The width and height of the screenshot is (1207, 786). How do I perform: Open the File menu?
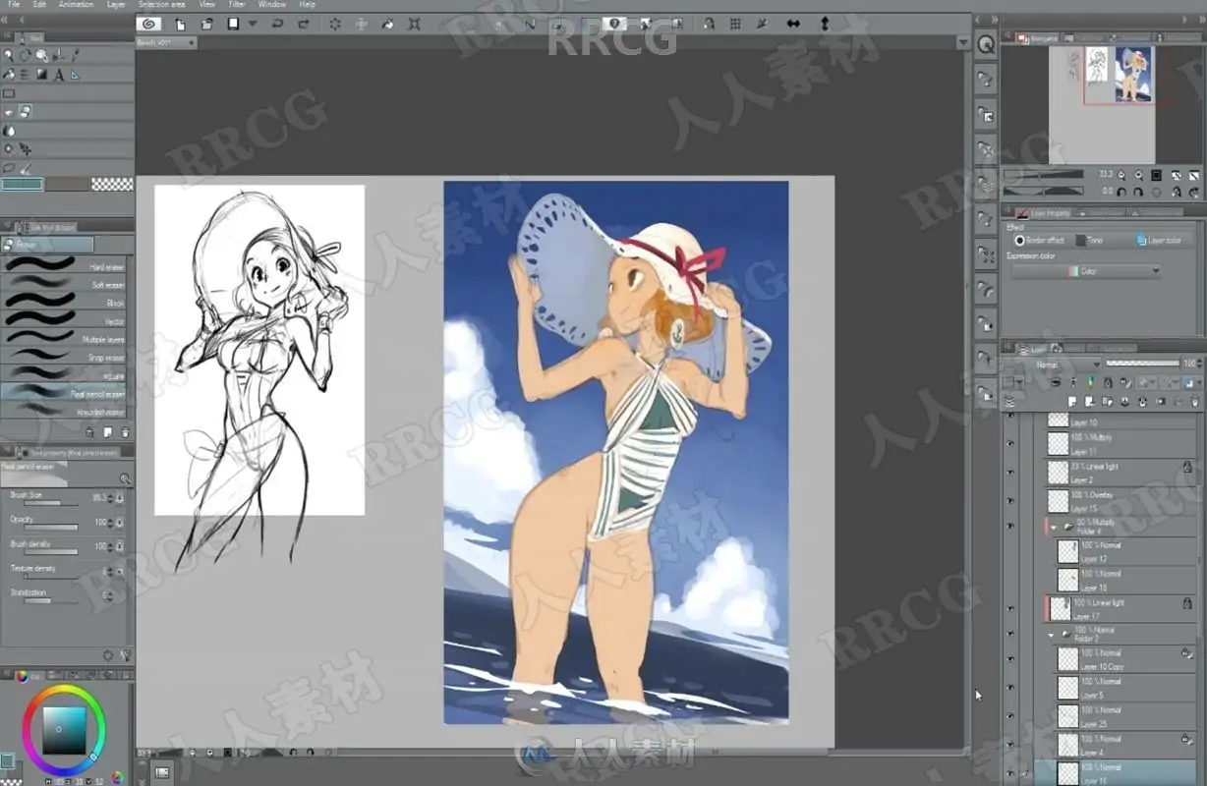(x=14, y=5)
